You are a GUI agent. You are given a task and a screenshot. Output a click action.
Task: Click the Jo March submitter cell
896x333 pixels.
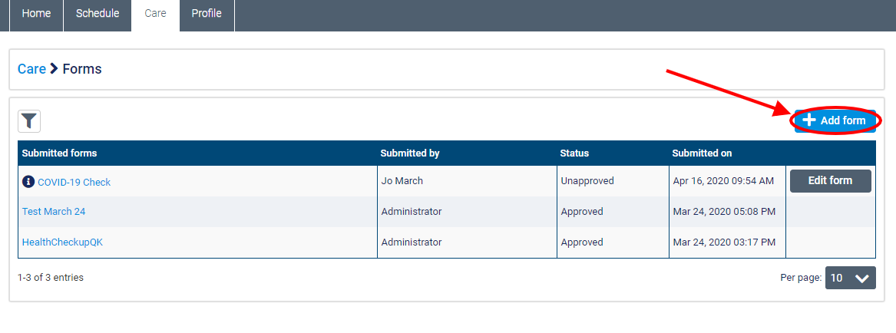[x=402, y=181]
